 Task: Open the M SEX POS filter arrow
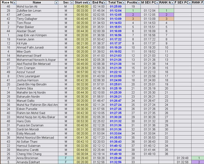[157, 3]
